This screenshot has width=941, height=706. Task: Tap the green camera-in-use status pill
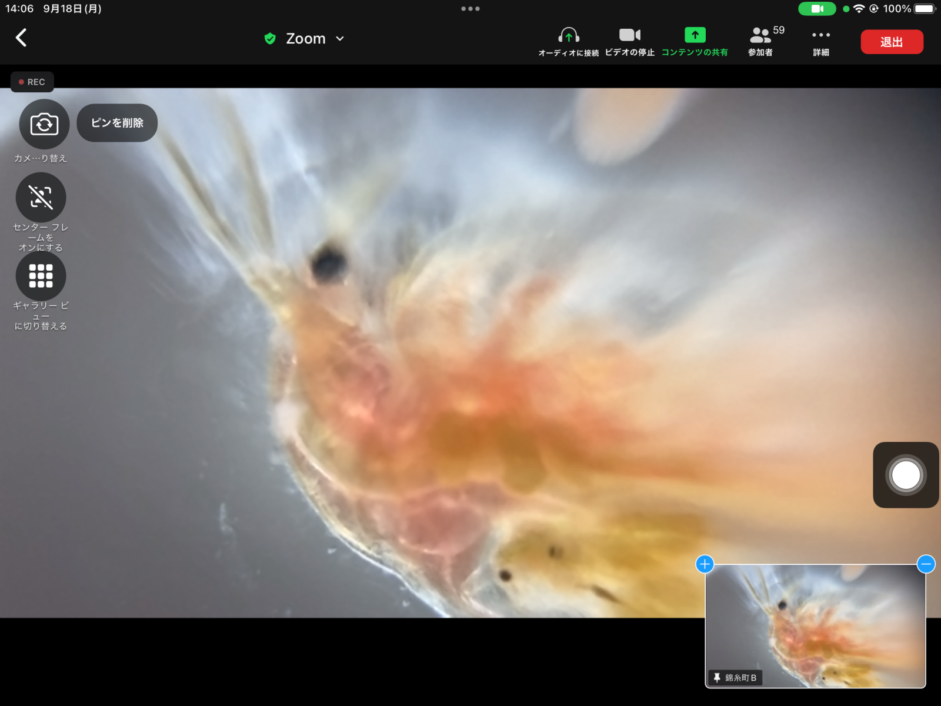point(817,9)
